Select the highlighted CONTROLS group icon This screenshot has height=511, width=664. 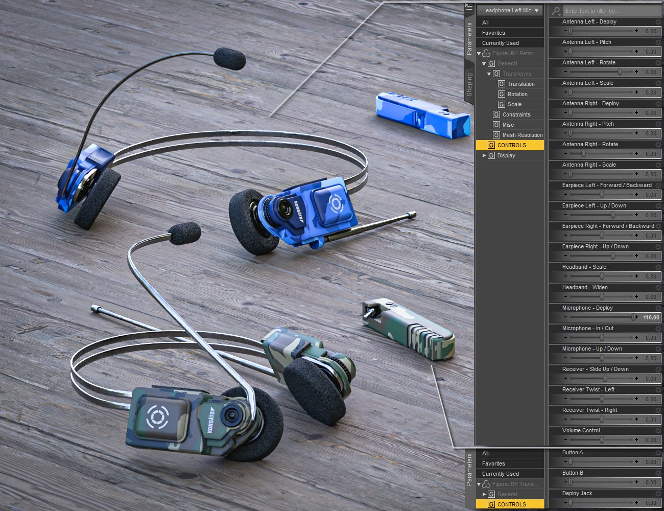[491, 145]
